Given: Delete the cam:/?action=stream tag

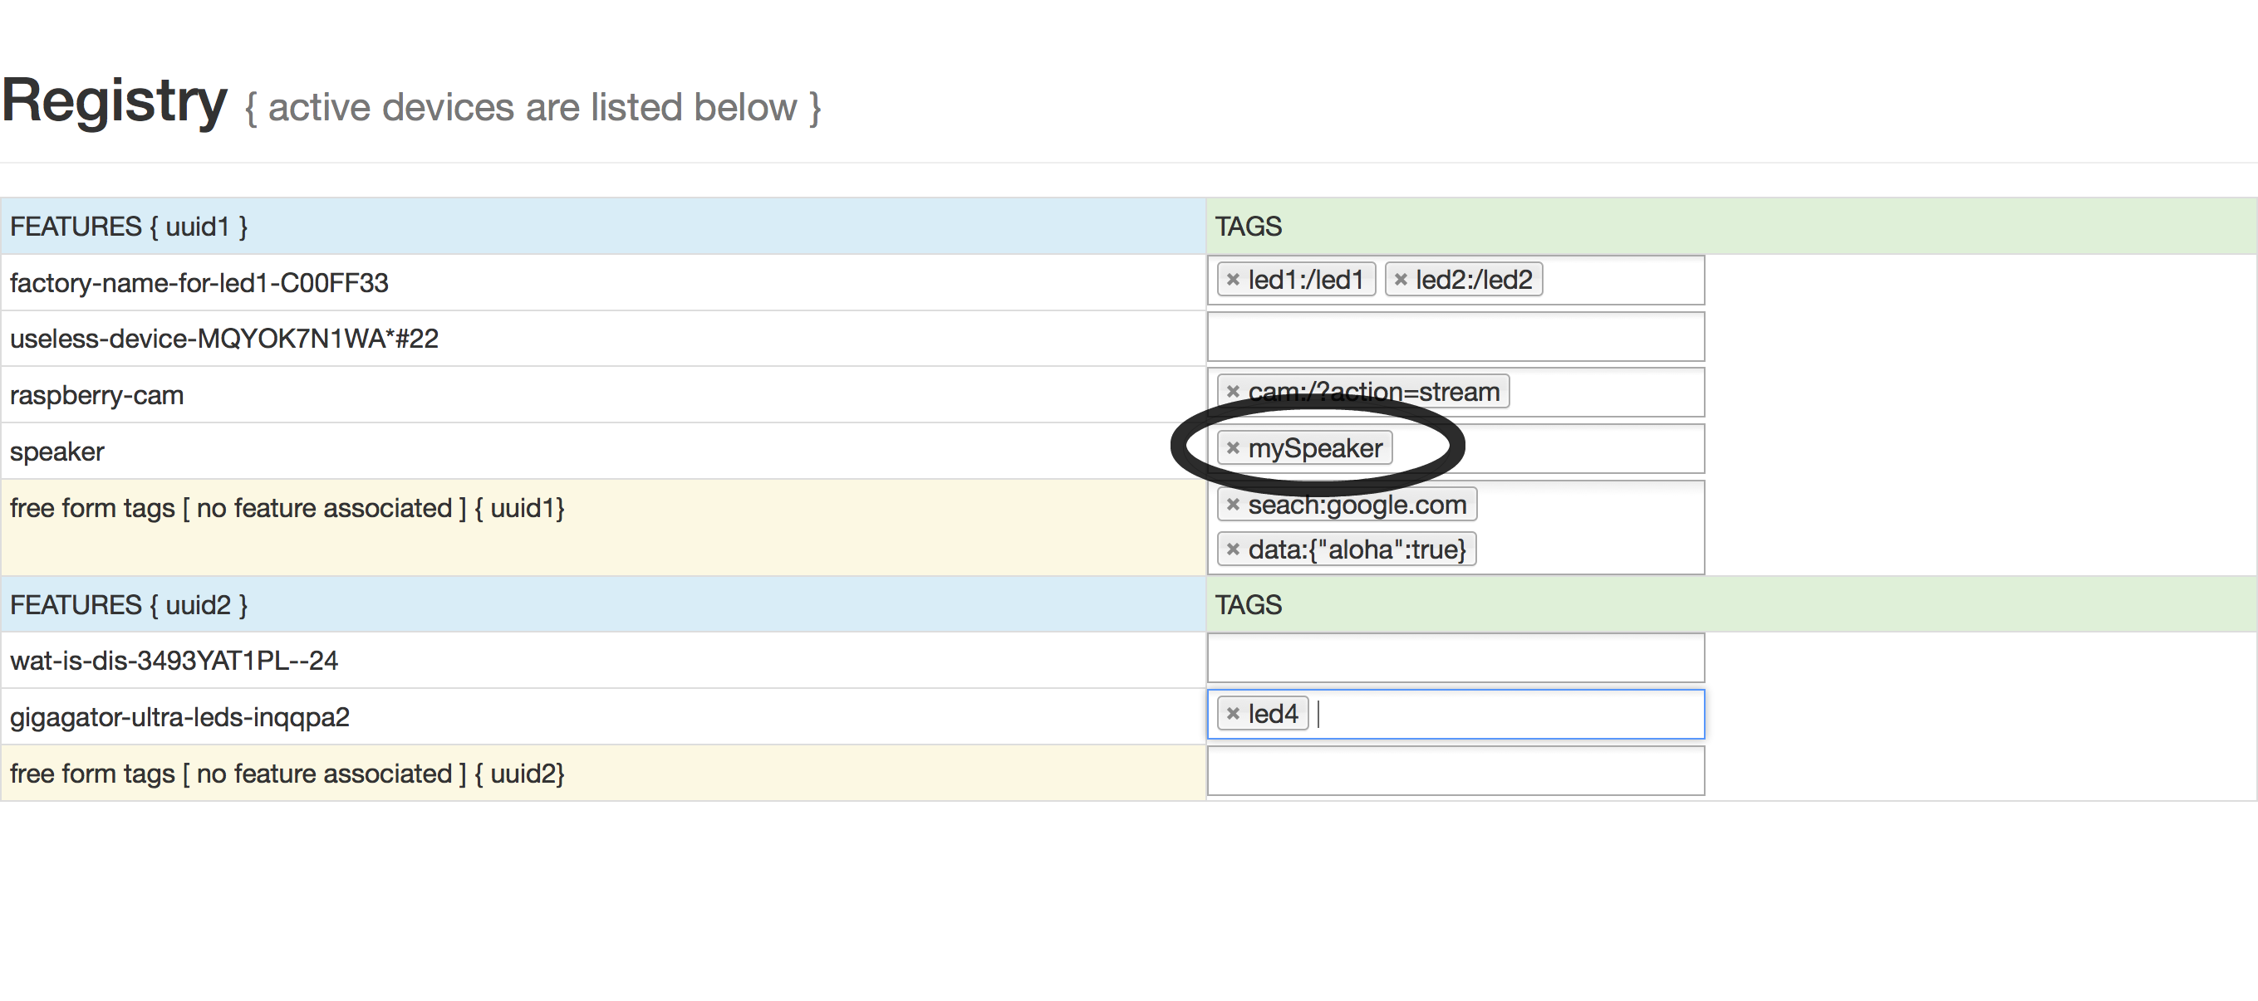Looking at the screenshot, I should point(1233,393).
